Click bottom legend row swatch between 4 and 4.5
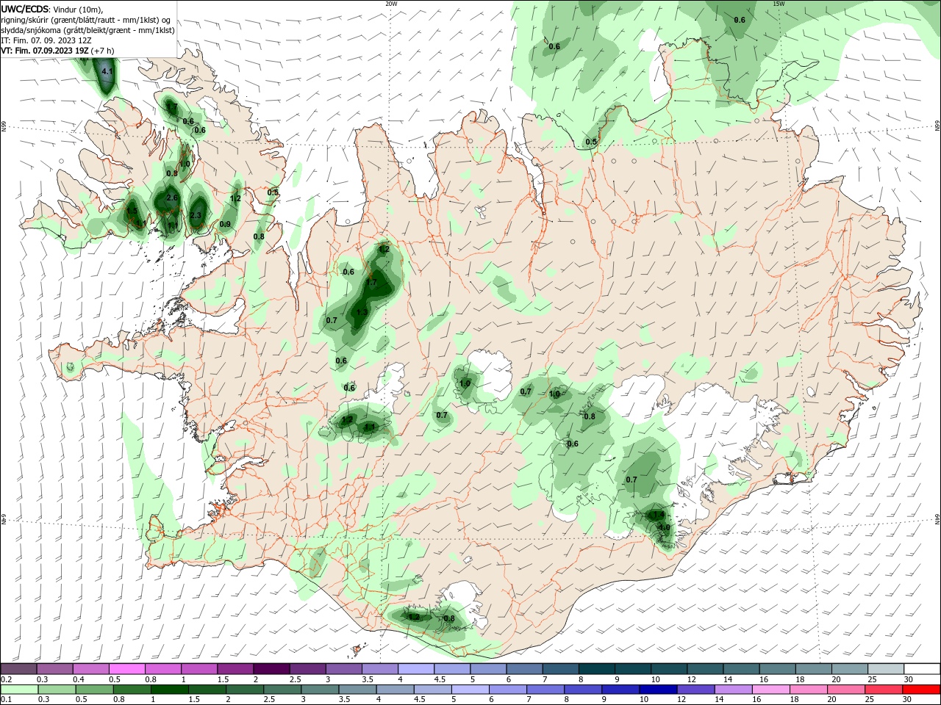This screenshot has width=941, height=705. (x=396, y=690)
